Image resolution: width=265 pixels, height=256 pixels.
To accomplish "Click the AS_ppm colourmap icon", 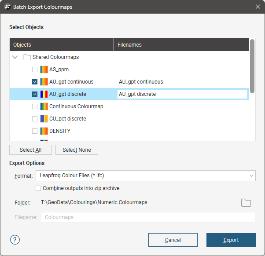I will pos(44,69).
